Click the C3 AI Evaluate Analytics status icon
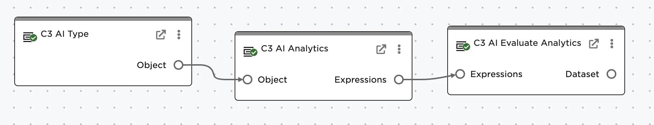Viewport: 654px width, 125px height. (x=463, y=46)
